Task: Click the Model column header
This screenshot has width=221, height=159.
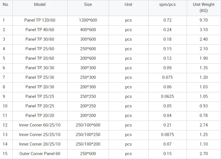Action: 40,4
